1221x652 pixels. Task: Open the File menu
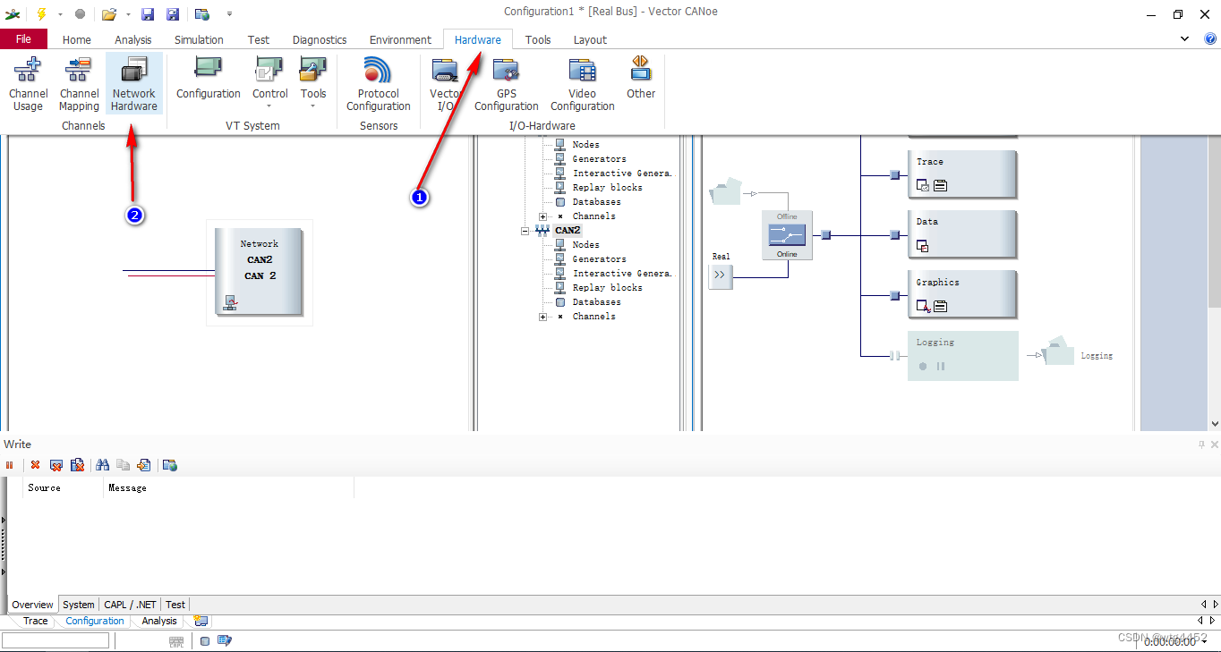(23, 38)
